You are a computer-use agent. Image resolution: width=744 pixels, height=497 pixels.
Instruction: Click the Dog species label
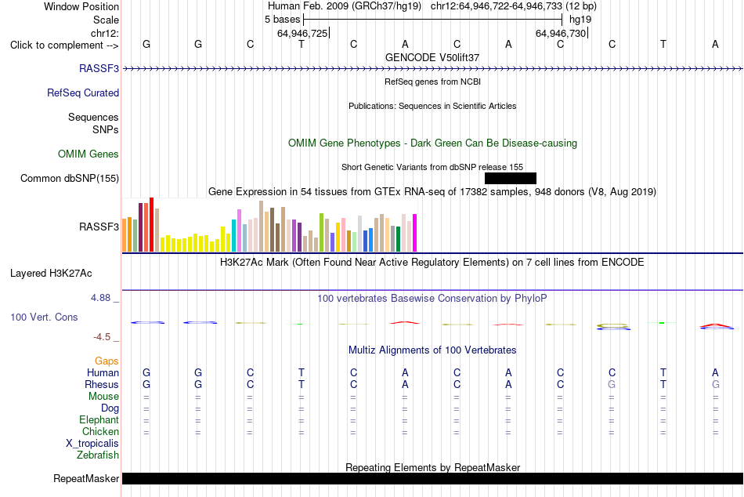click(x=110, y=408)
